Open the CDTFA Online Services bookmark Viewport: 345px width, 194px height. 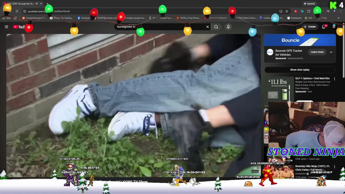pyautogui.click(x=246, y=18)
